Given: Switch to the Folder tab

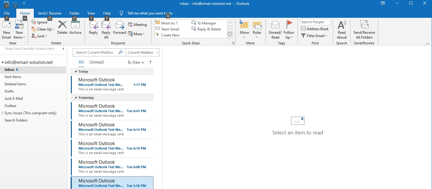Looking at the screenshot, I should click(x=75, y=13).
